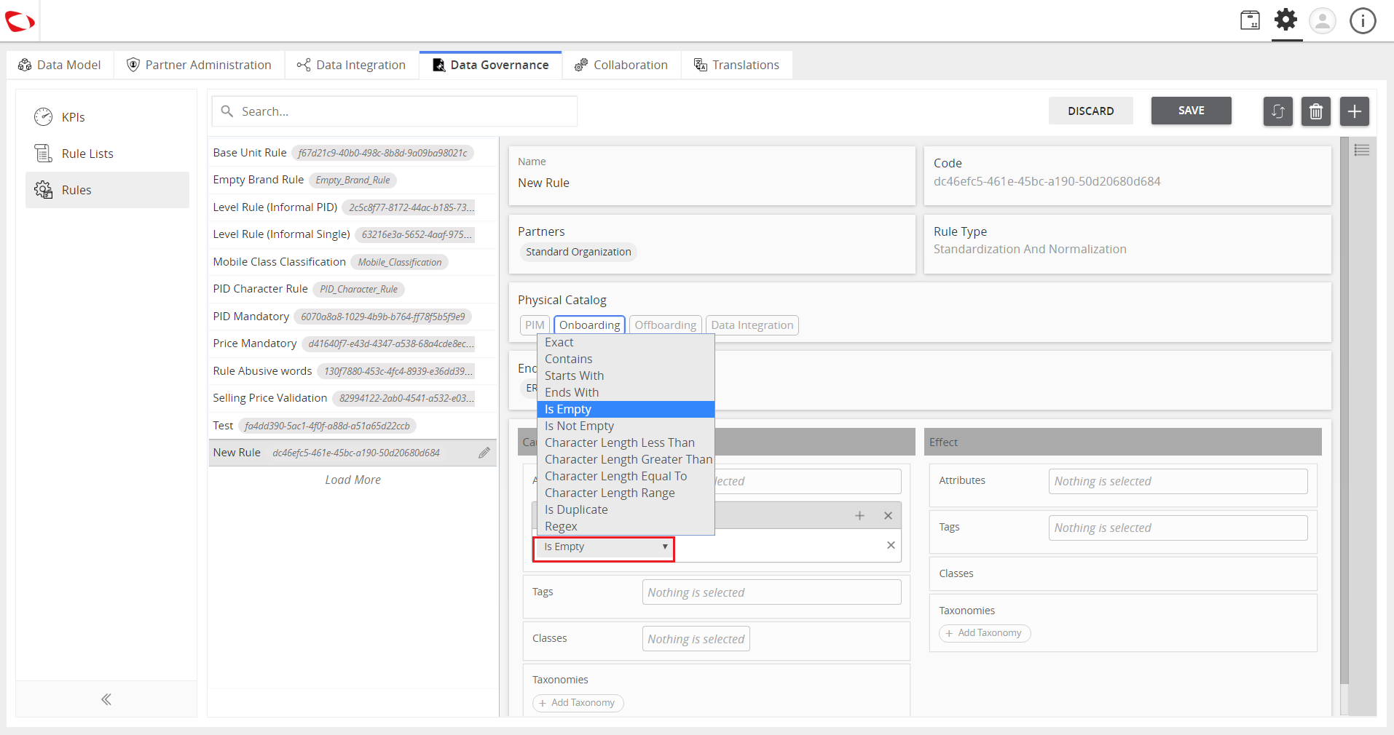Choose Character Length Greater Than option
The width and height of the screenshot is (1394, 735).
[x=626, y=459]
